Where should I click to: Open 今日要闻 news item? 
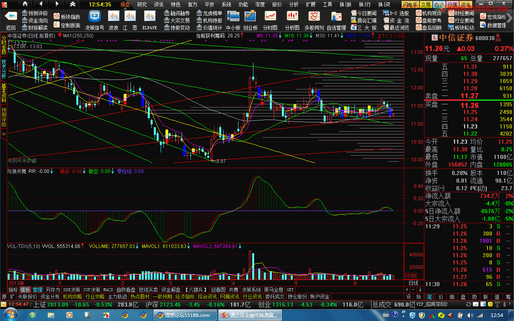point(363,13)
